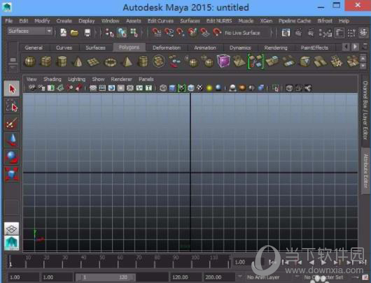
Task: Activate the Select tool arrow
Action: click(x=12, y=89)
